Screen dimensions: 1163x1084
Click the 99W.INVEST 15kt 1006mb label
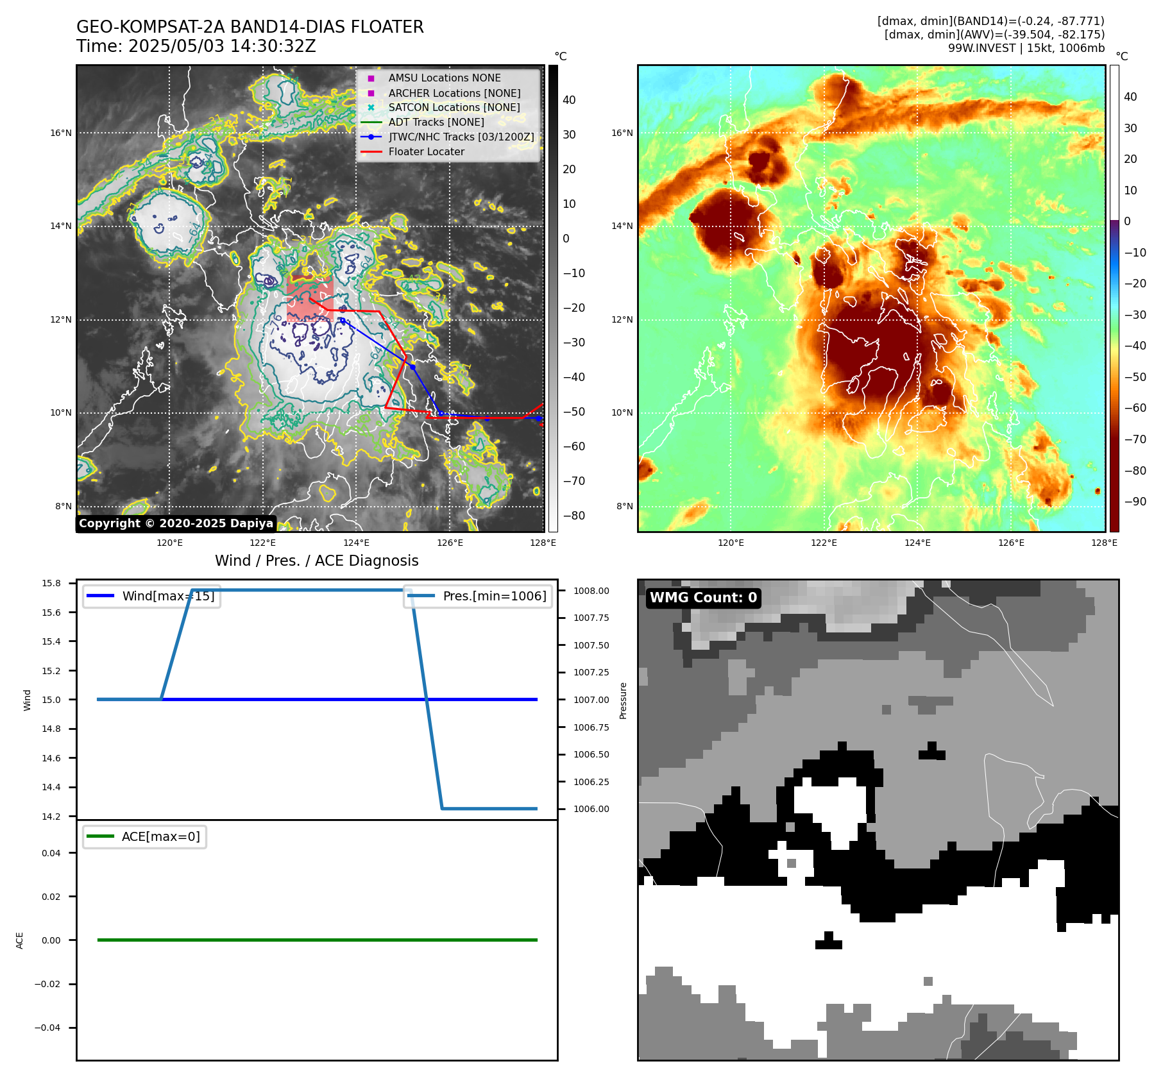1026,48
